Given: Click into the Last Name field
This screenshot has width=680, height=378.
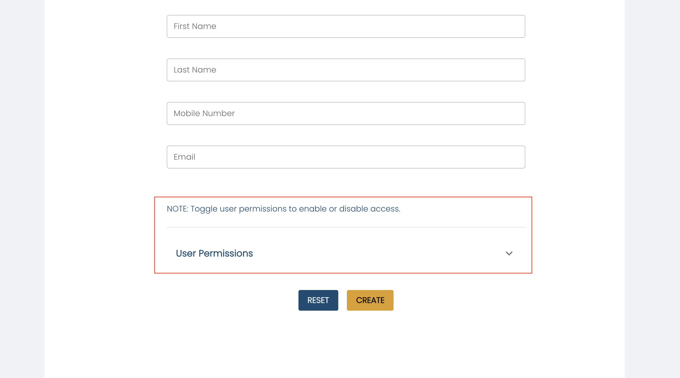Looking at the screenshot, I should point(345,70).
